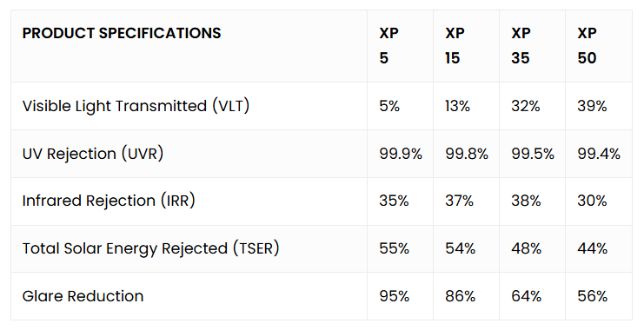The width and height of the screenshot is (644, 330).
Task: Click the UV Rejection (UVR) row label
Action: [93, 154]
